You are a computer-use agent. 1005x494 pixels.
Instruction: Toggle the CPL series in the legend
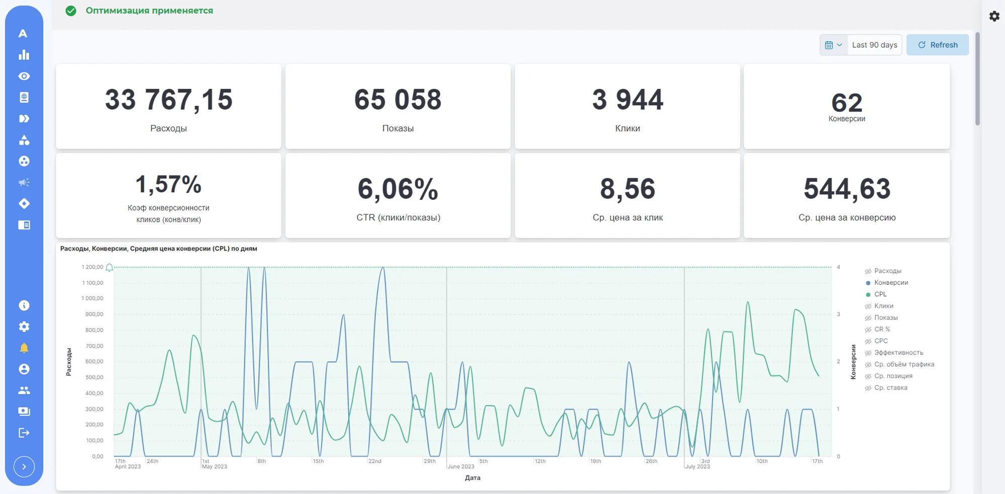876,294
